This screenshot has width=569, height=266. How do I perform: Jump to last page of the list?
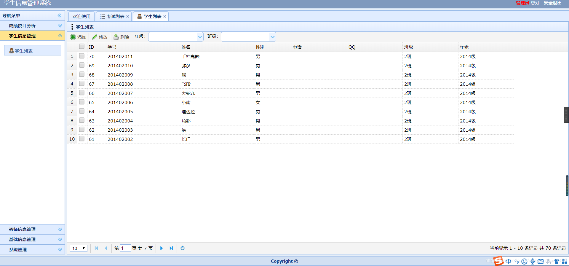(171, 248)
